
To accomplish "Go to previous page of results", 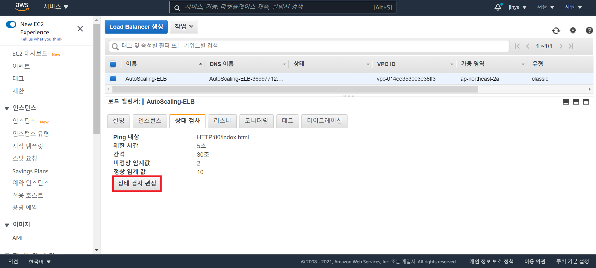I will [527, 46].
